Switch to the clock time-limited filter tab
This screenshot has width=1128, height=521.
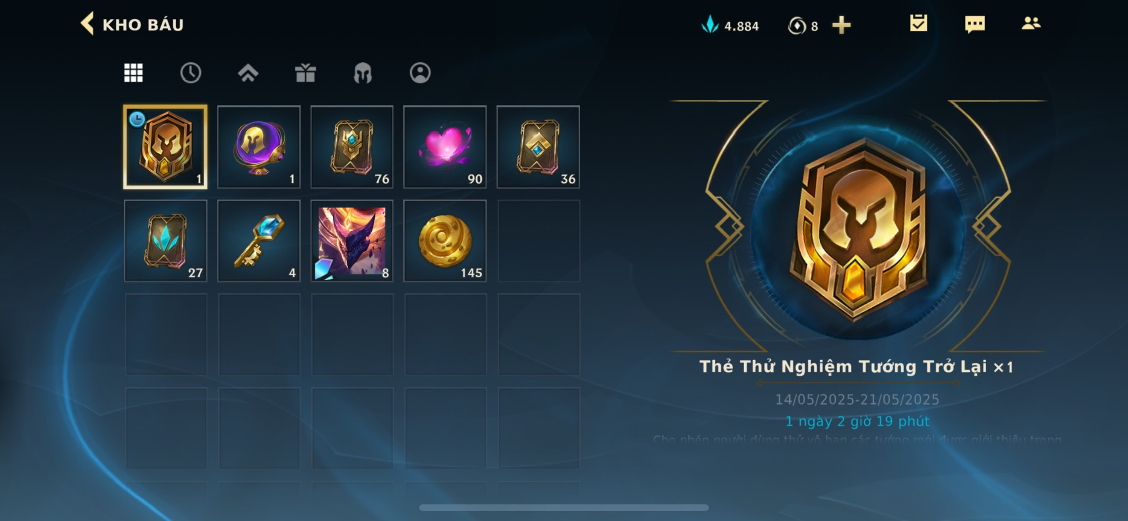pyautogui.click(x=190, y=73)
